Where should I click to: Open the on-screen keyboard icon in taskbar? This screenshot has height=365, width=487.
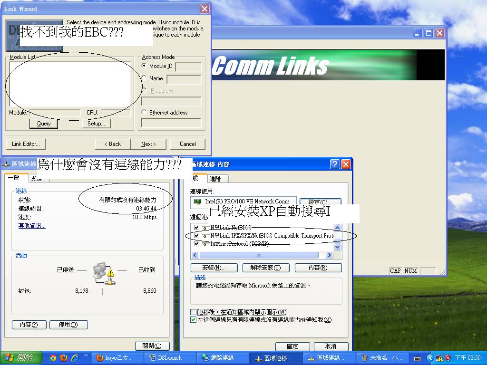pyautogui.click(x=418, y=358)
